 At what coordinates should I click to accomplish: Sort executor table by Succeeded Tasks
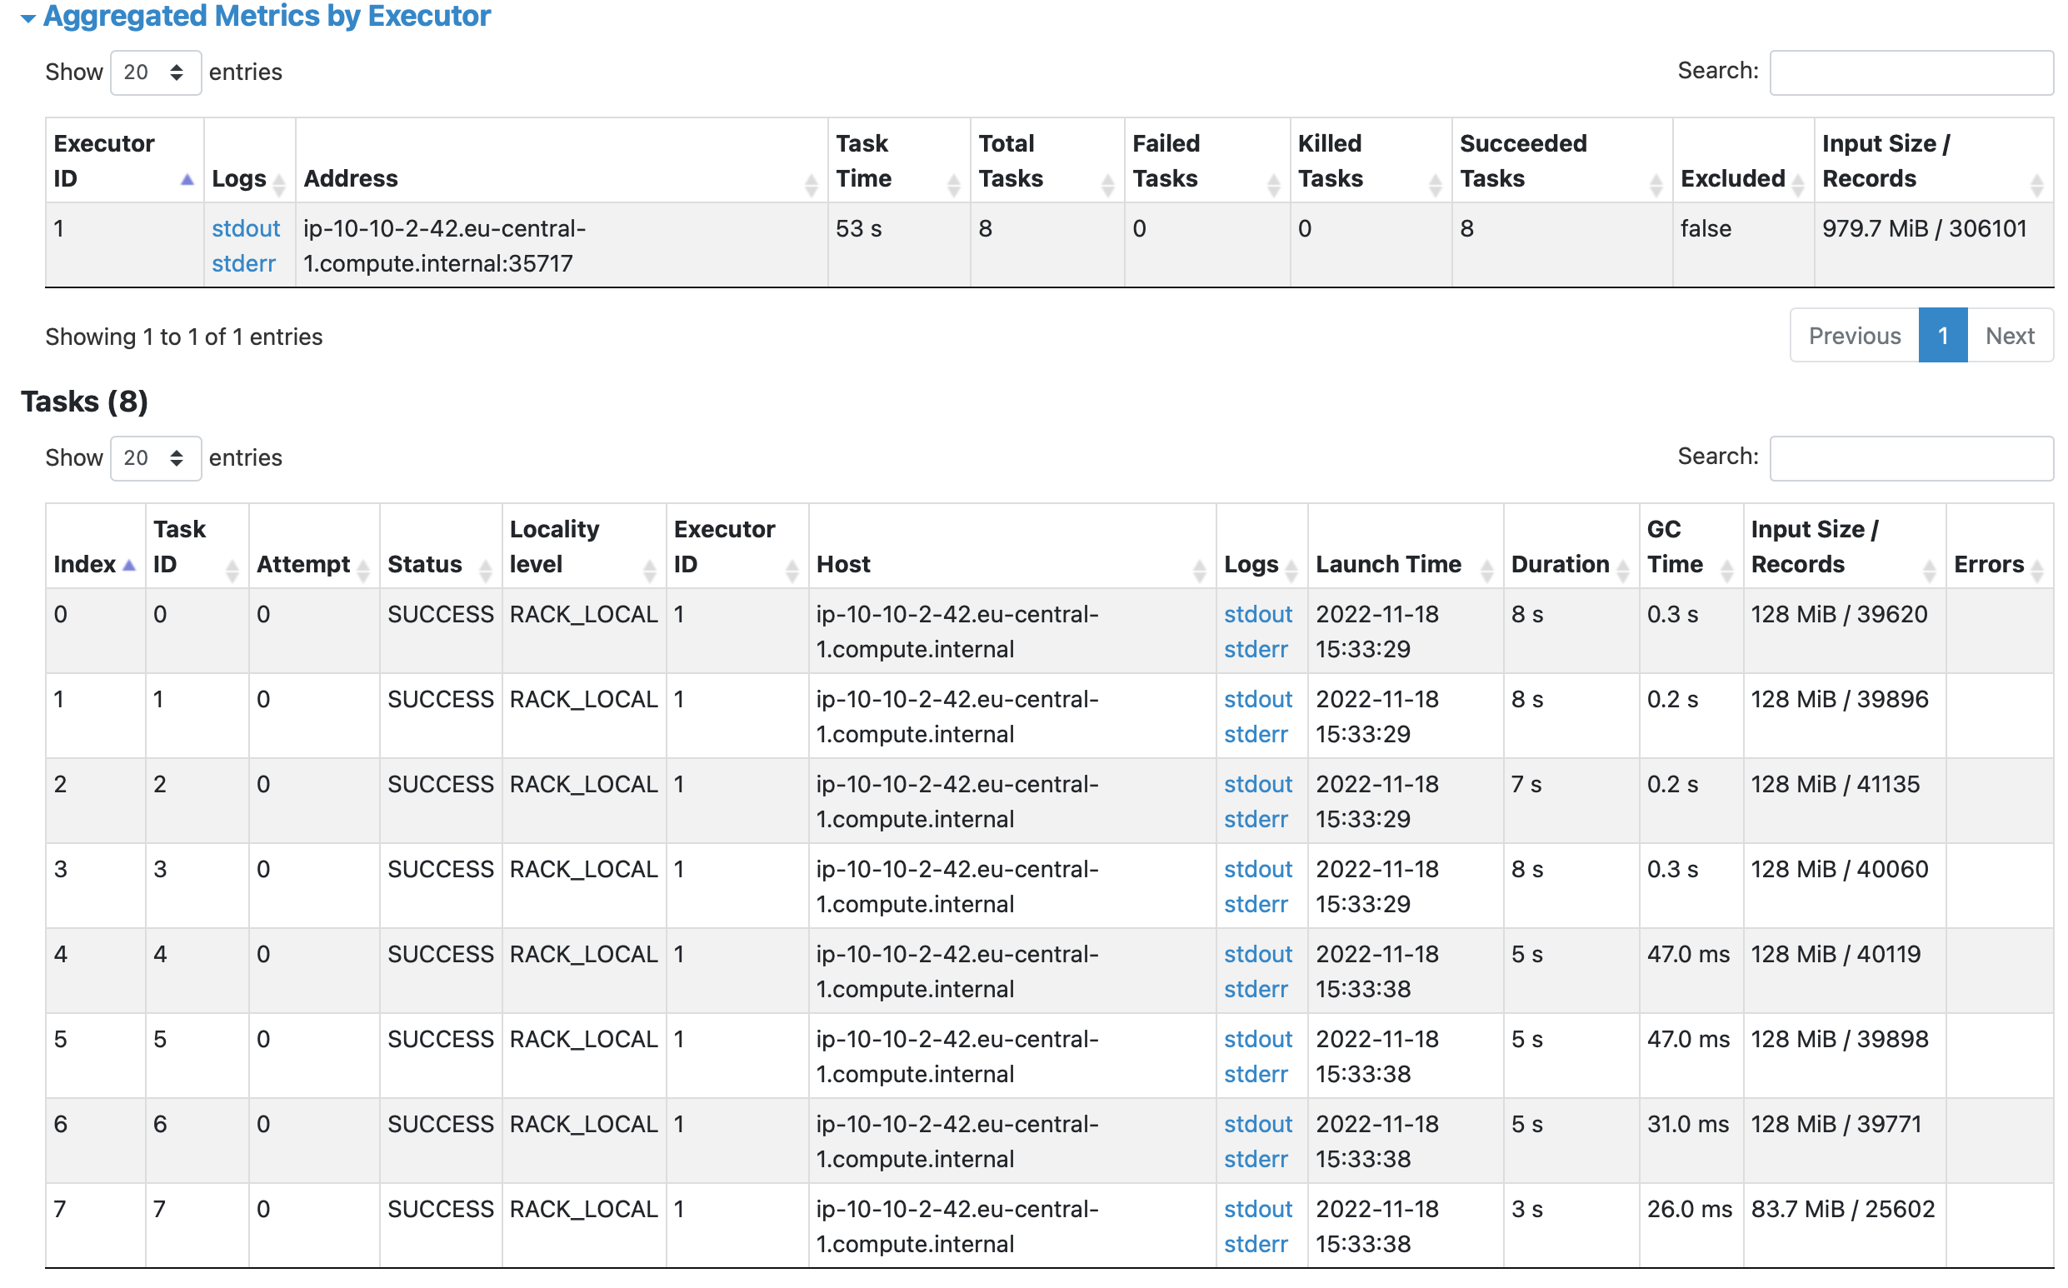click(x=1559, y=161)
